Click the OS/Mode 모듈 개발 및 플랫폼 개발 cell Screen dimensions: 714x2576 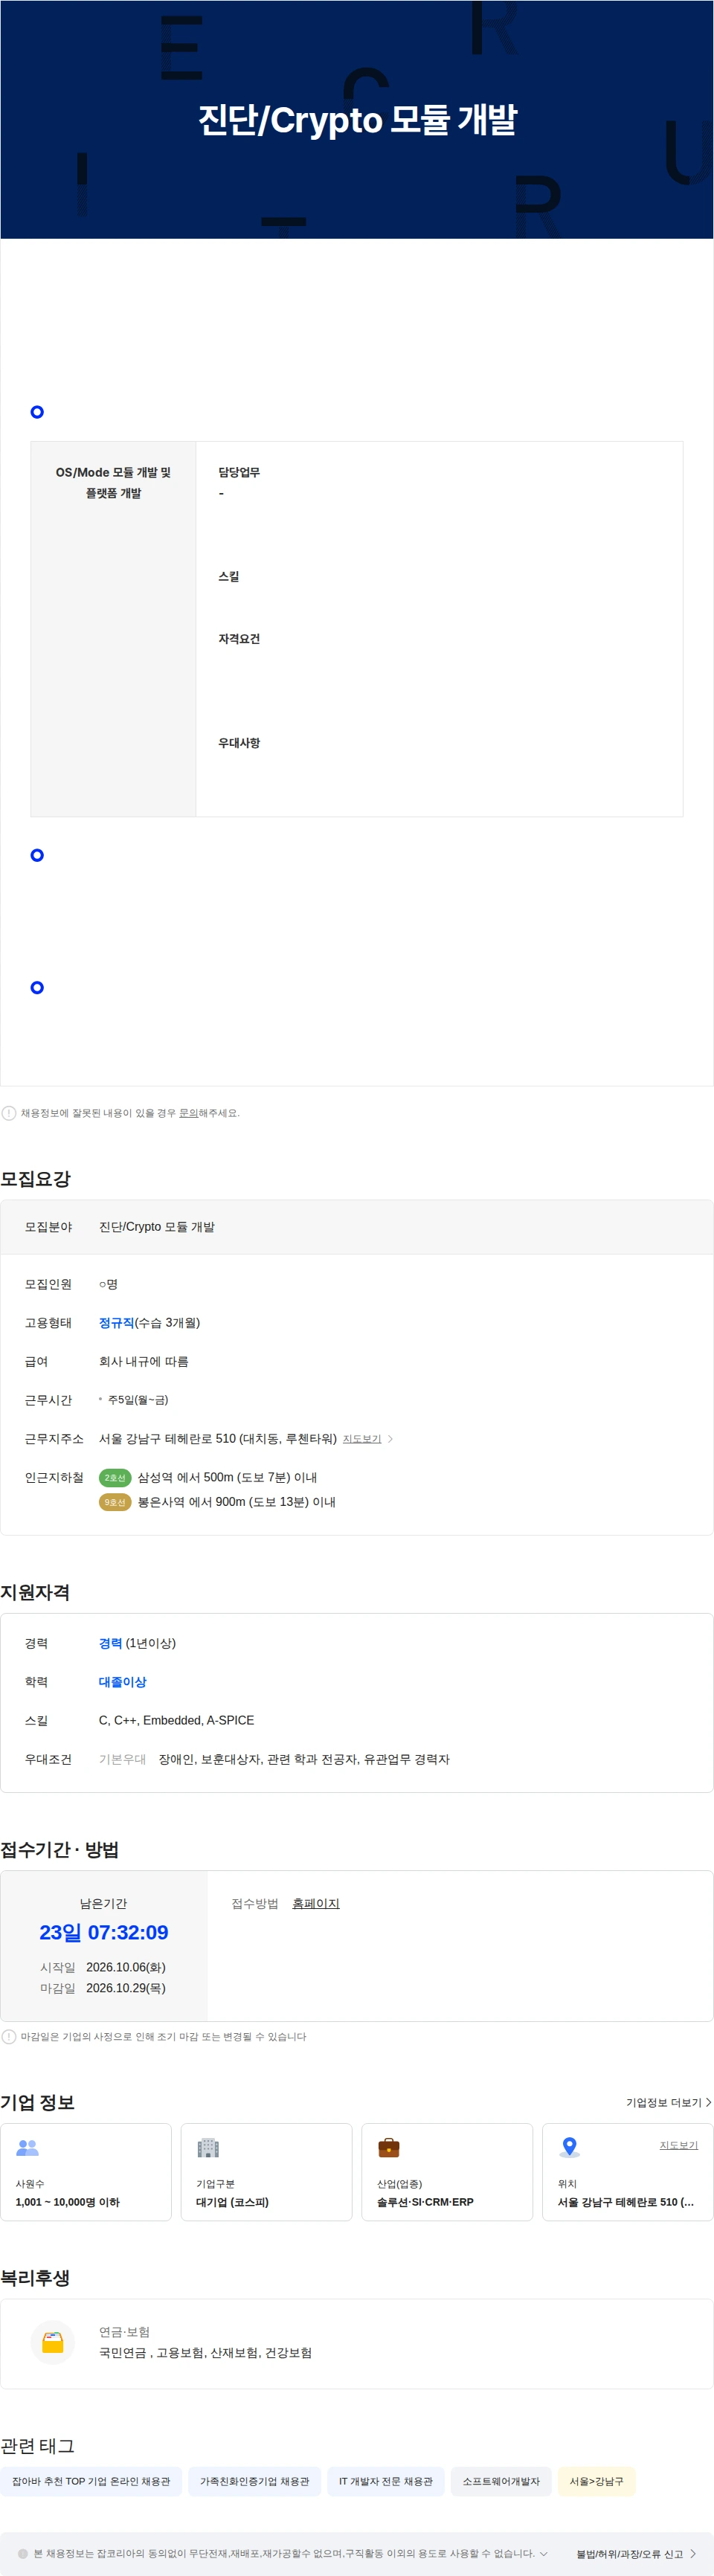coord(113,629)
